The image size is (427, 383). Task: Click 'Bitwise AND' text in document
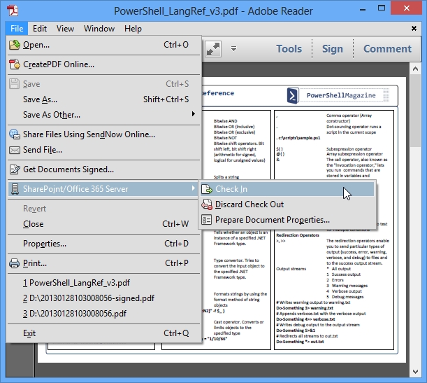[226, 121]
